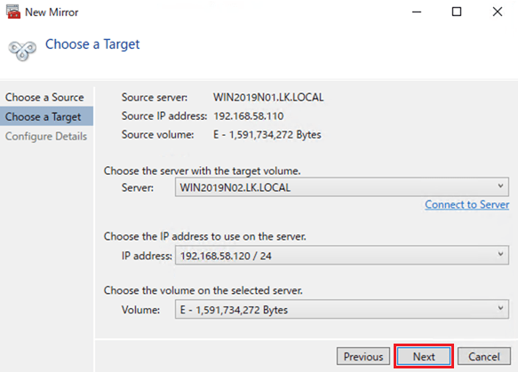Click the New Mirror app icon in the title bar
518x372 pixels.
(13, 12)
